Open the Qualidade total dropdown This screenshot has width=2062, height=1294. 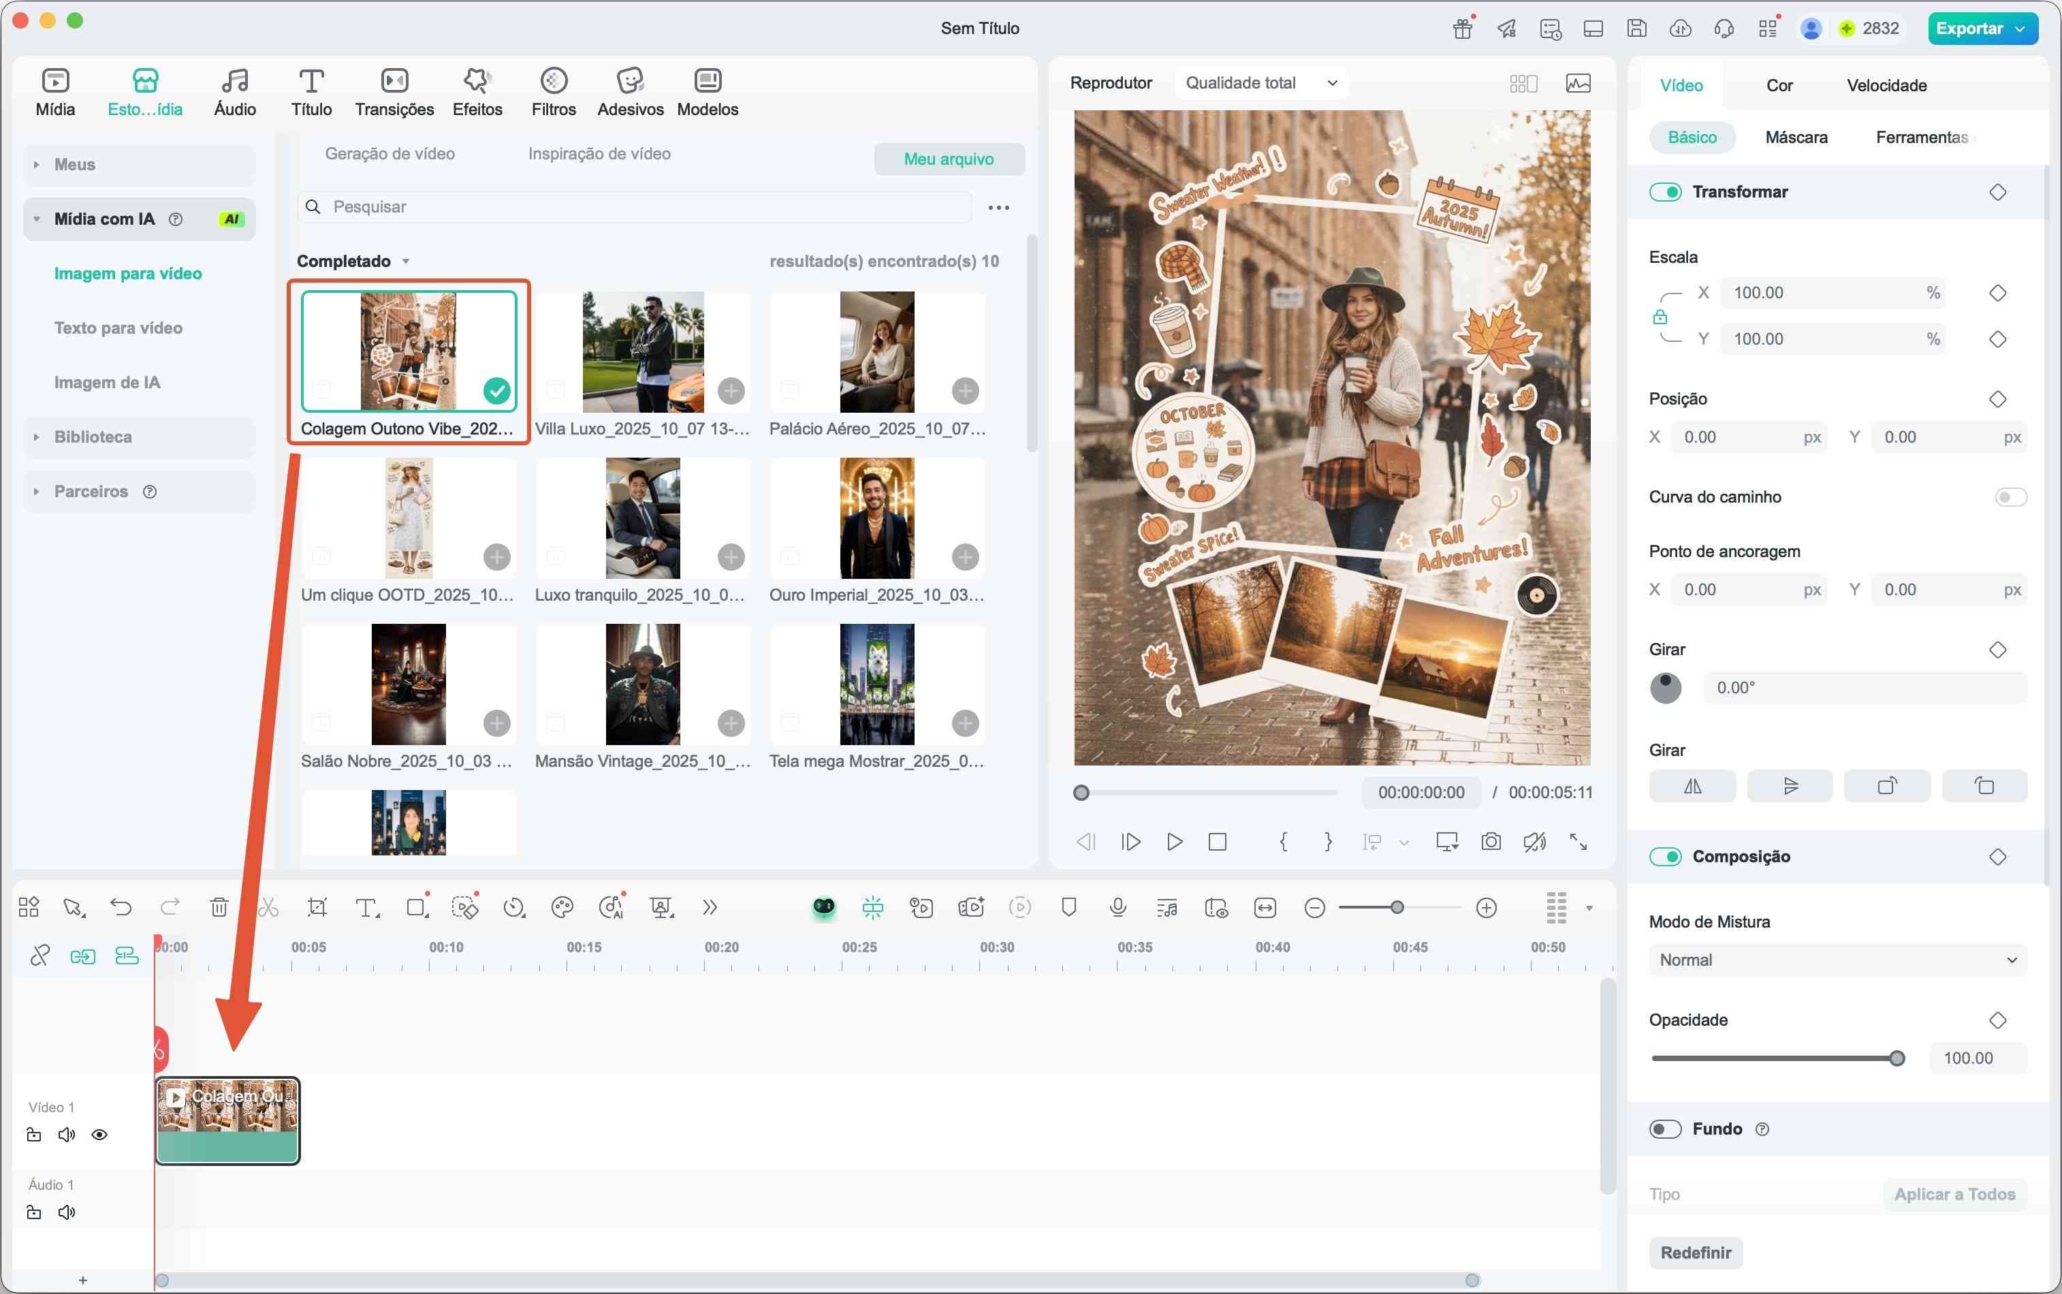pos(1260,83)
